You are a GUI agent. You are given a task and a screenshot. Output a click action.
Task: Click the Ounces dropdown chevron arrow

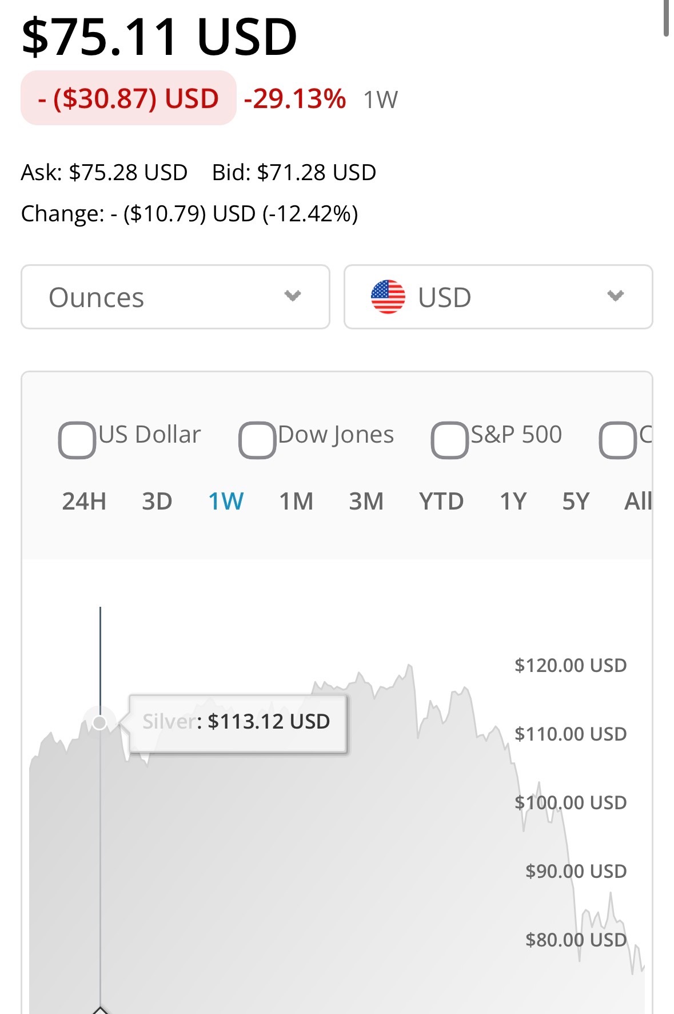click(293, 296)
